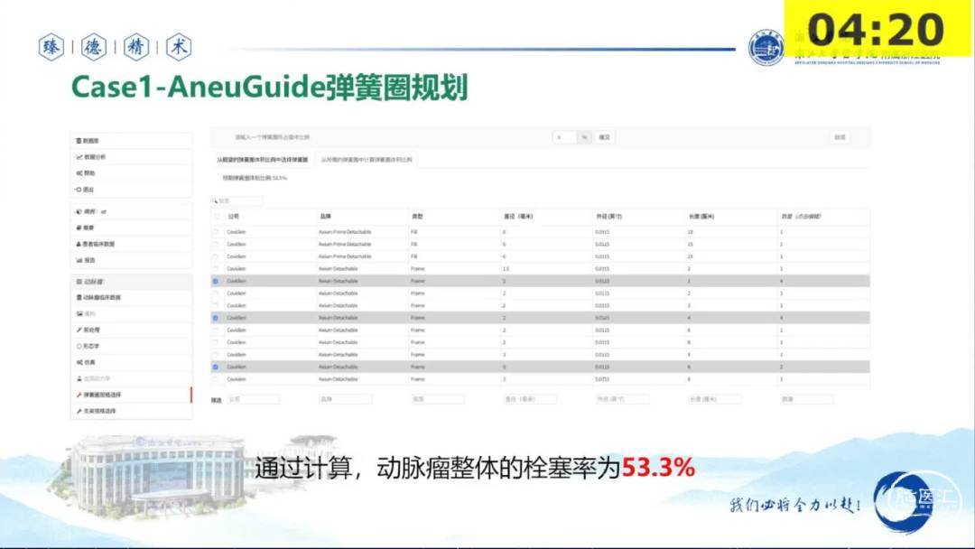Click the logout icon beside 退出
Screen dimensions: 975x549
(79, 190)
